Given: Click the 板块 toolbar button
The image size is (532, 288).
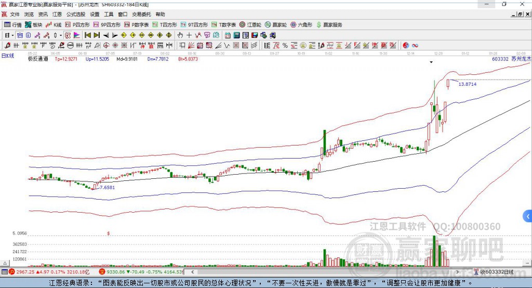Looking at the screenshot, I should point(34,25).
